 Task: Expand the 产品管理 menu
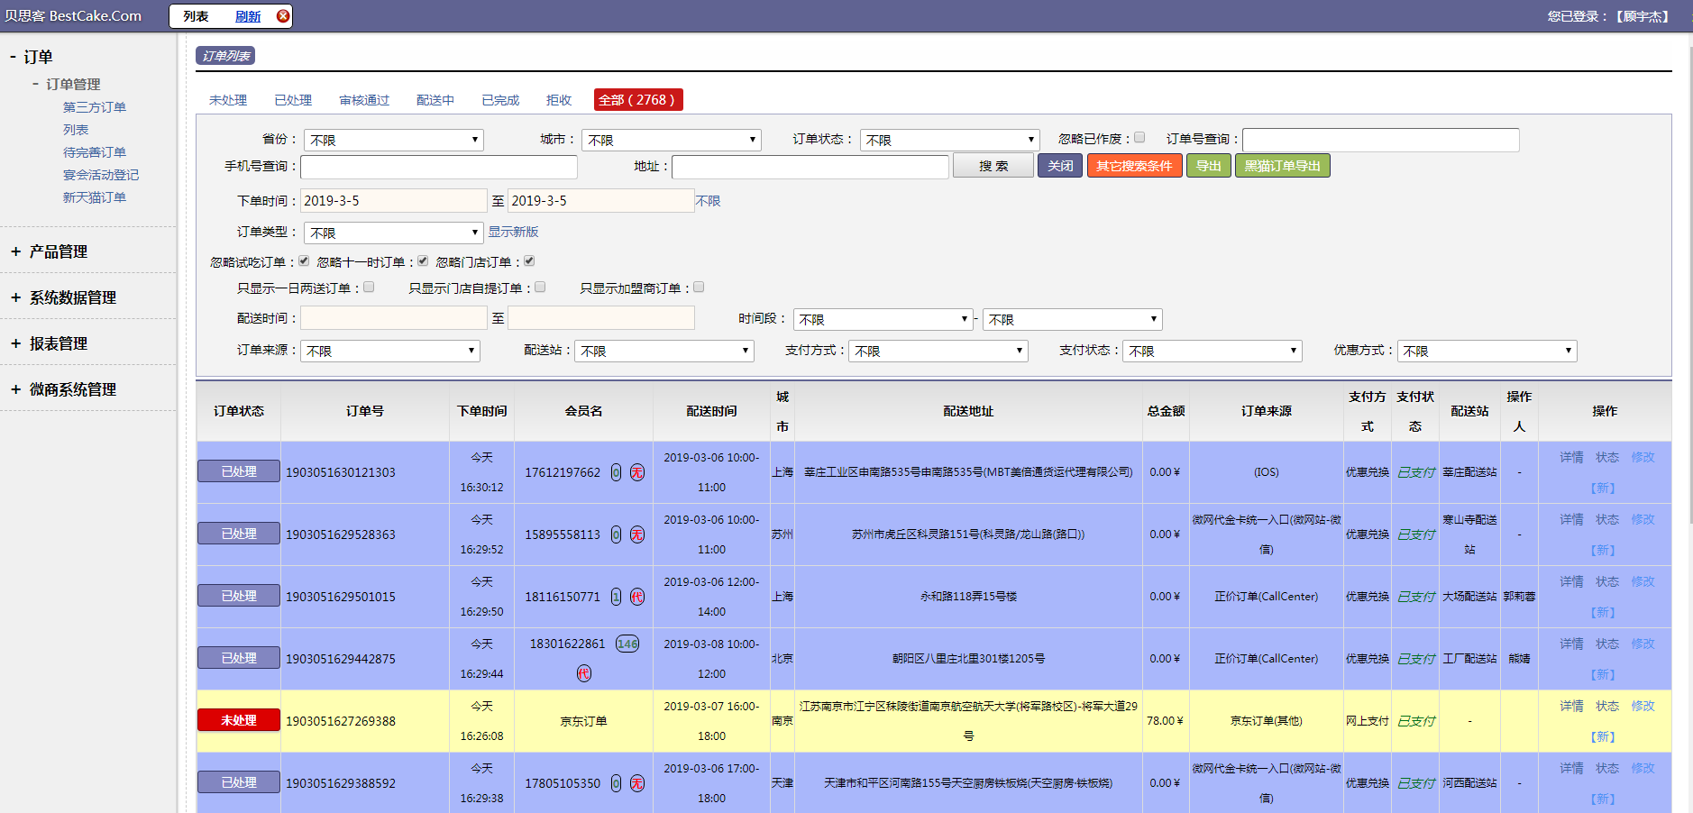16,251
